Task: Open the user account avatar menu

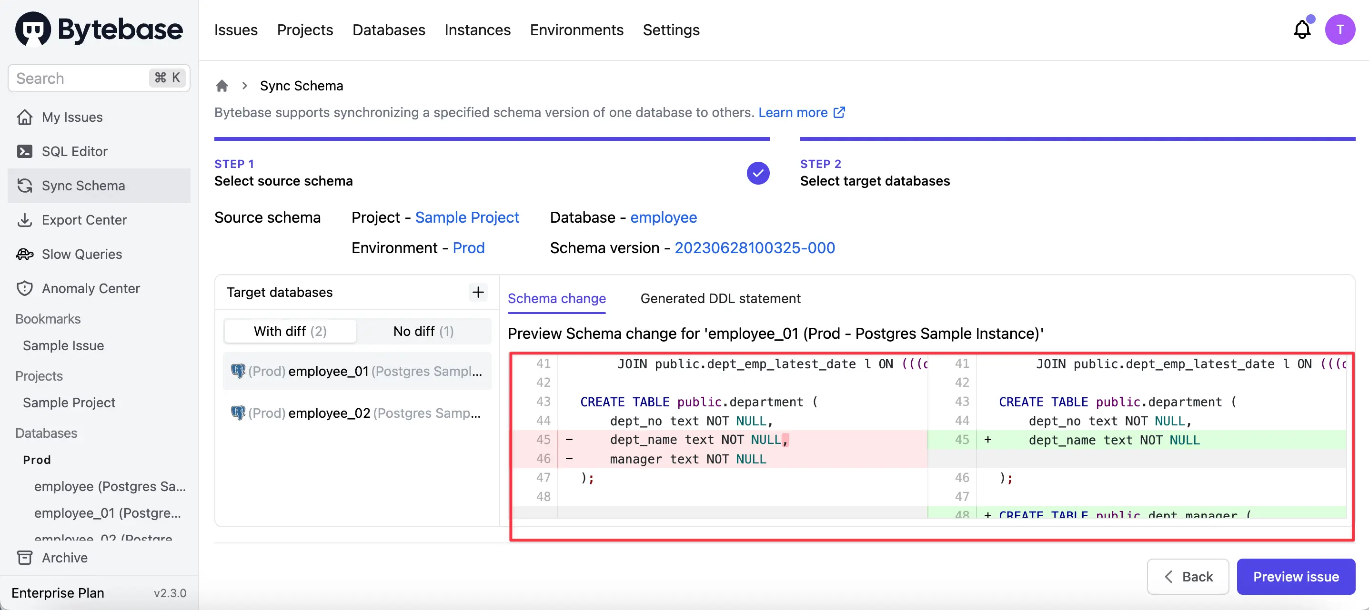Action: [x=1340, y=29]
